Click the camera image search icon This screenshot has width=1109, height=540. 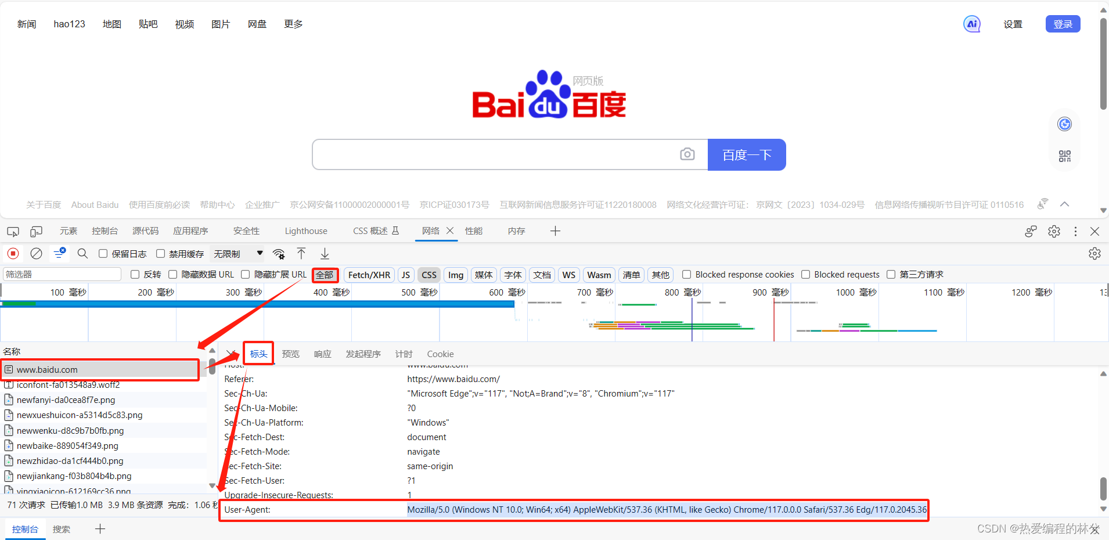pyautogui.click(x=687, y=154)
